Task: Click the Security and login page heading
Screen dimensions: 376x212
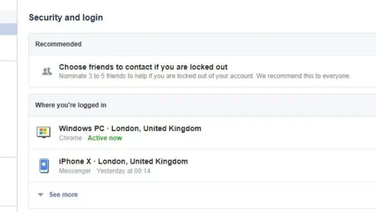Action: [x=66, y=18]
